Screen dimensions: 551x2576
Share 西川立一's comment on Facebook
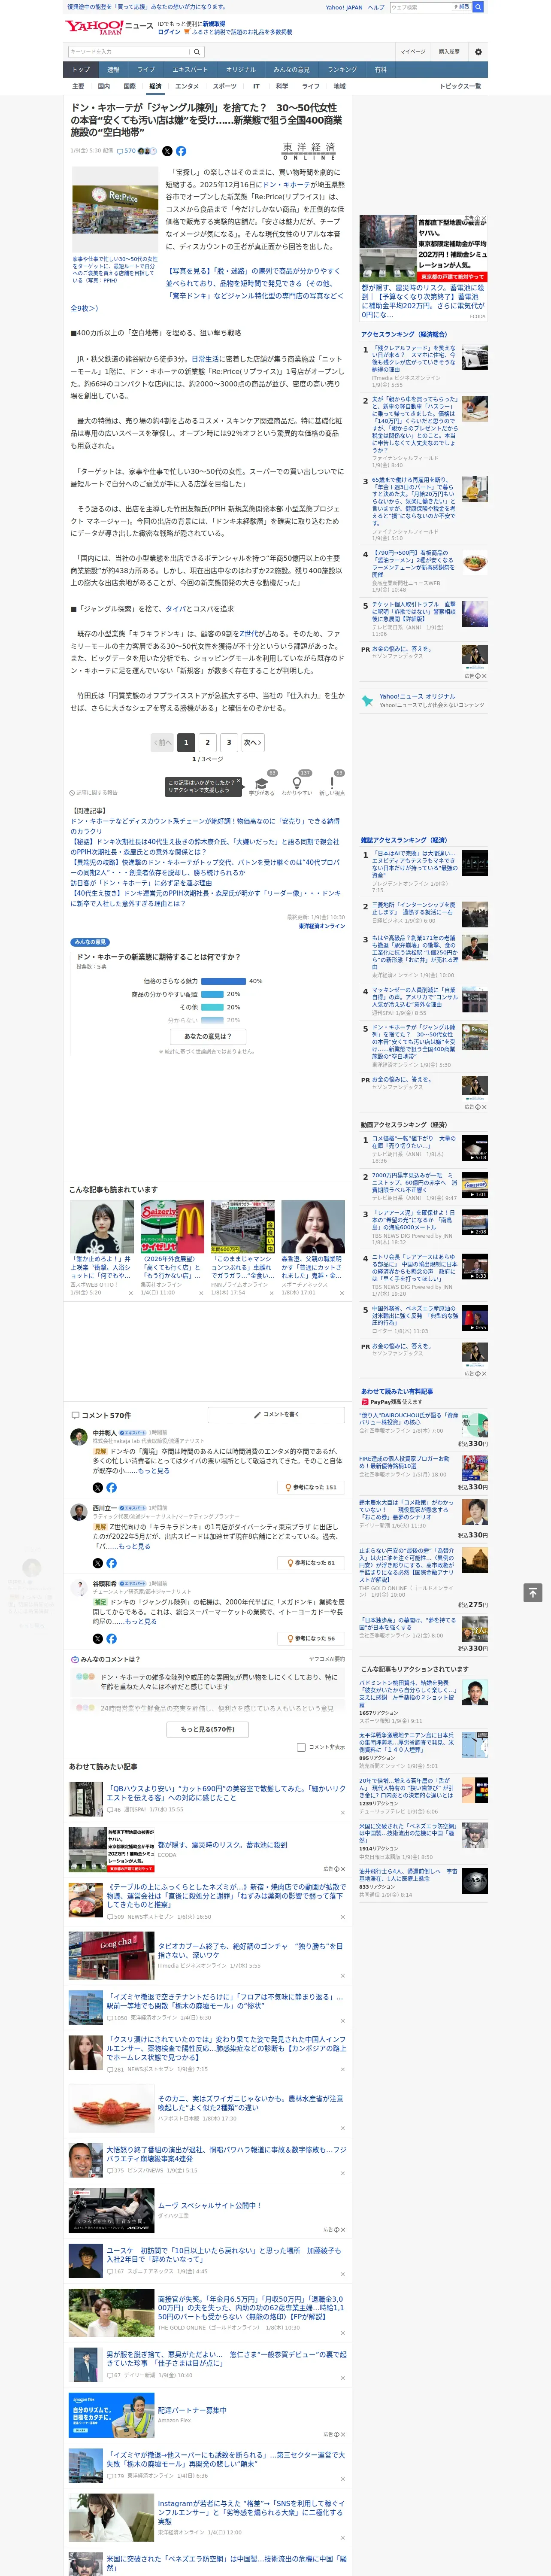(x=111, y=1563)
